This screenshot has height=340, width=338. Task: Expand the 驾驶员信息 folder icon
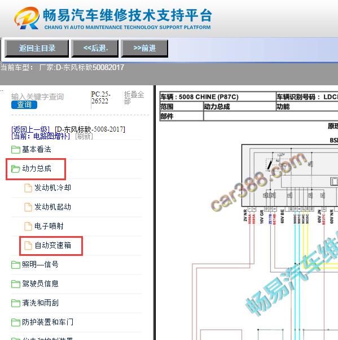16,284
